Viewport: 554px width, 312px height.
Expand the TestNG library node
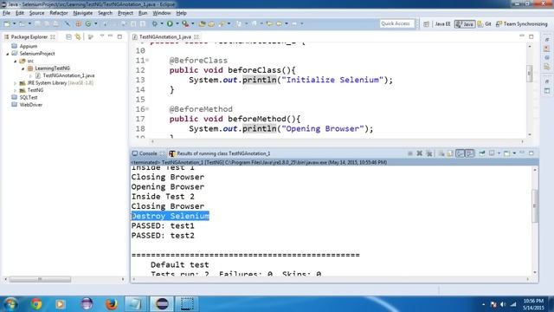click(16, 90)
